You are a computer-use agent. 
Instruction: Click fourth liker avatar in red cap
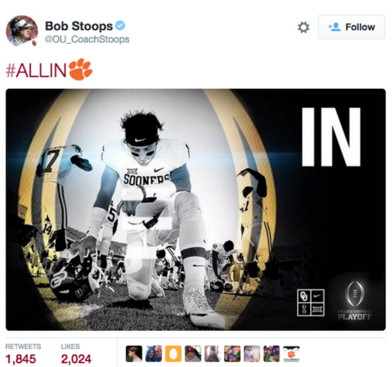(193, 353)
